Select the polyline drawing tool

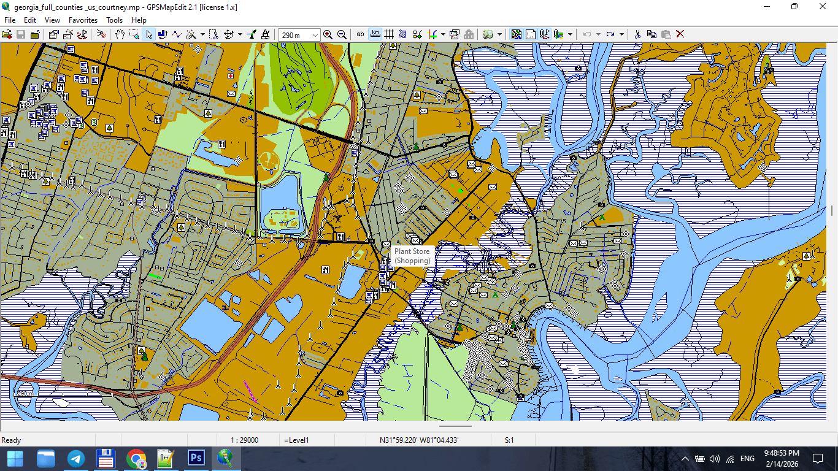(176, 34)
